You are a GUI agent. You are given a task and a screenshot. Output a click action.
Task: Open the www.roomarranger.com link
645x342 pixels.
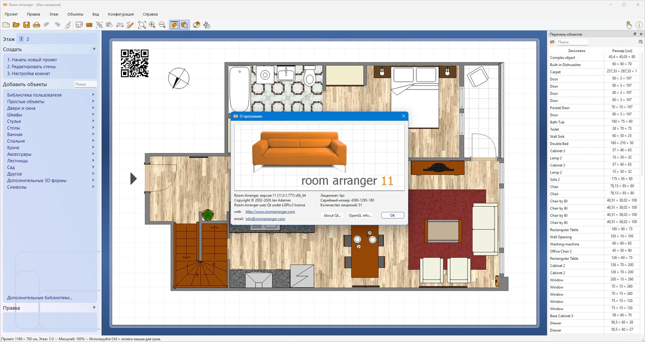point(270,212)
